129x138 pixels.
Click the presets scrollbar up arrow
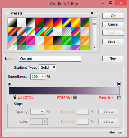(x=94, y=20)
